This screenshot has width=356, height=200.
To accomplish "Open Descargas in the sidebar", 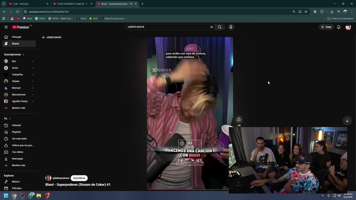I will (19, 159).
